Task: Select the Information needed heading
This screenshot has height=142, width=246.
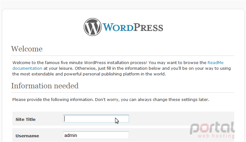Action: (x=45, y=86)
